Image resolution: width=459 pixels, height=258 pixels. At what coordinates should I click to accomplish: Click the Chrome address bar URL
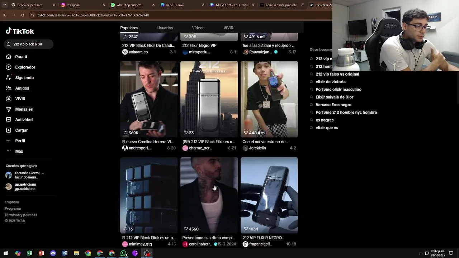click(93, 15)
